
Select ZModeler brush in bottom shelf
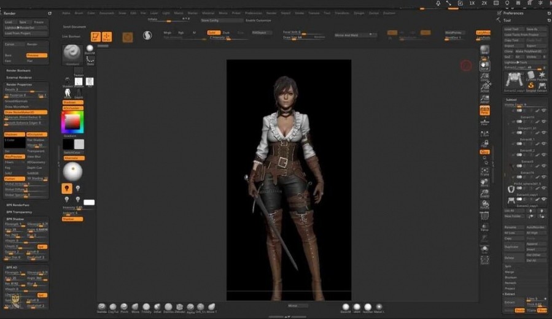[x=179, y=307]
